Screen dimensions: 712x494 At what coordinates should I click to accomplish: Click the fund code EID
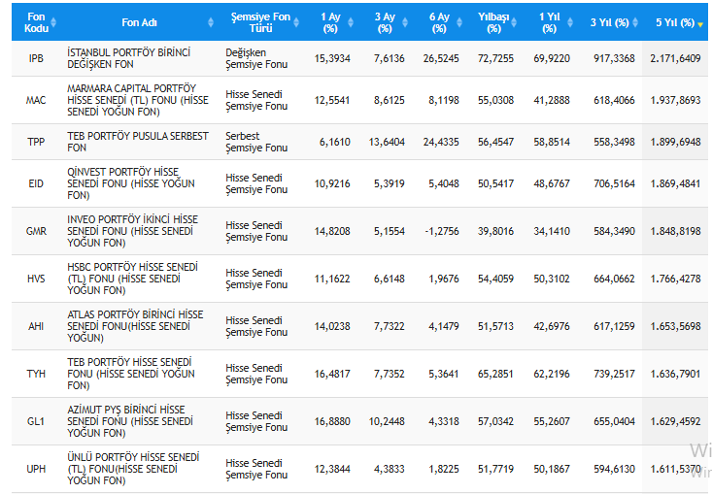[36, 183]
